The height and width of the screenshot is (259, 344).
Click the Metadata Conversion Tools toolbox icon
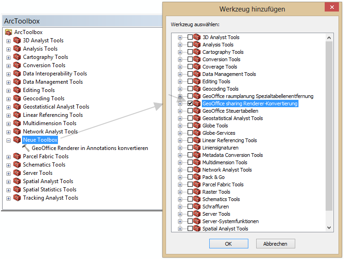click(x=197, y=155)
